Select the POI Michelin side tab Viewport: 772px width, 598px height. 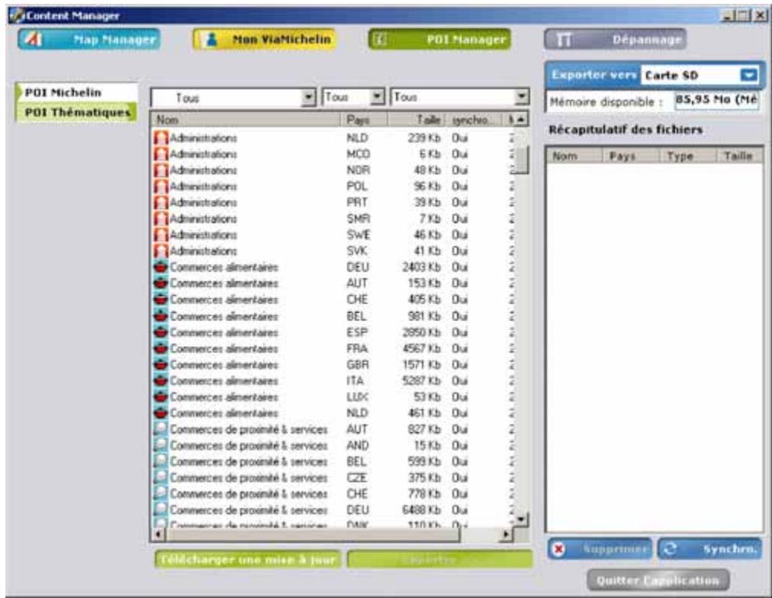click(77, 92)
